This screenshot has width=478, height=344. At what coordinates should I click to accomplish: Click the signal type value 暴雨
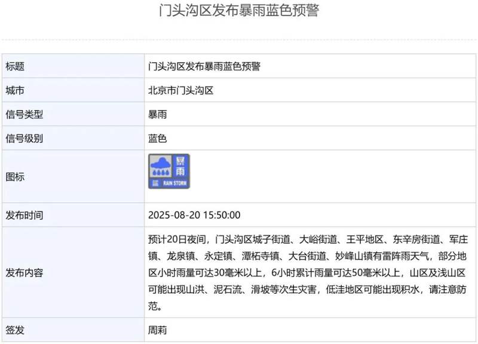point(158,115)
